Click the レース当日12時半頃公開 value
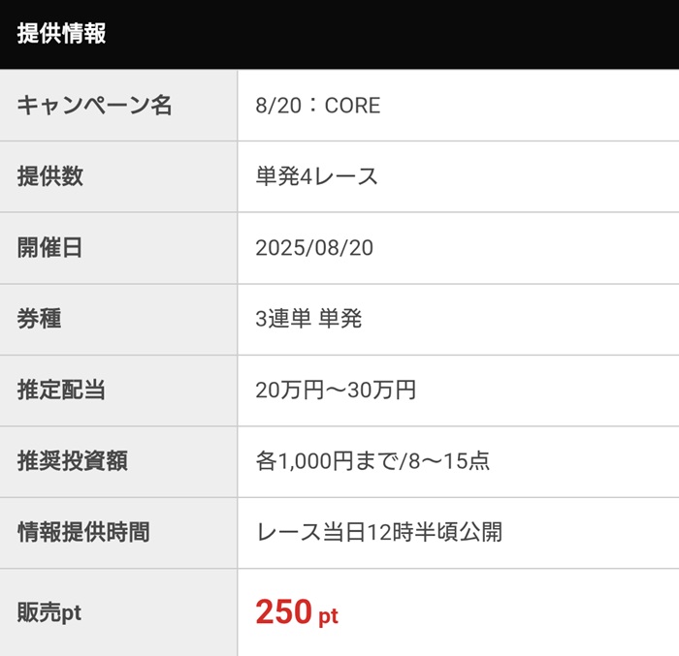Image resolution: width=679 pixels, height=656 pixels. coord(378,532)
